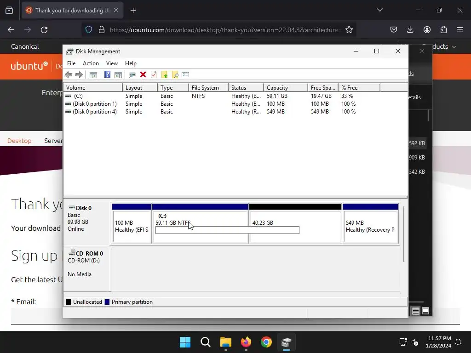The image size is (471, 353).
Task: Bookmark this page with star icon
Action: (x=349, y=30)
